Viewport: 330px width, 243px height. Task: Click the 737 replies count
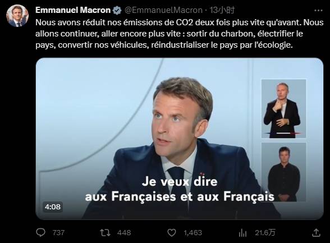58,233
